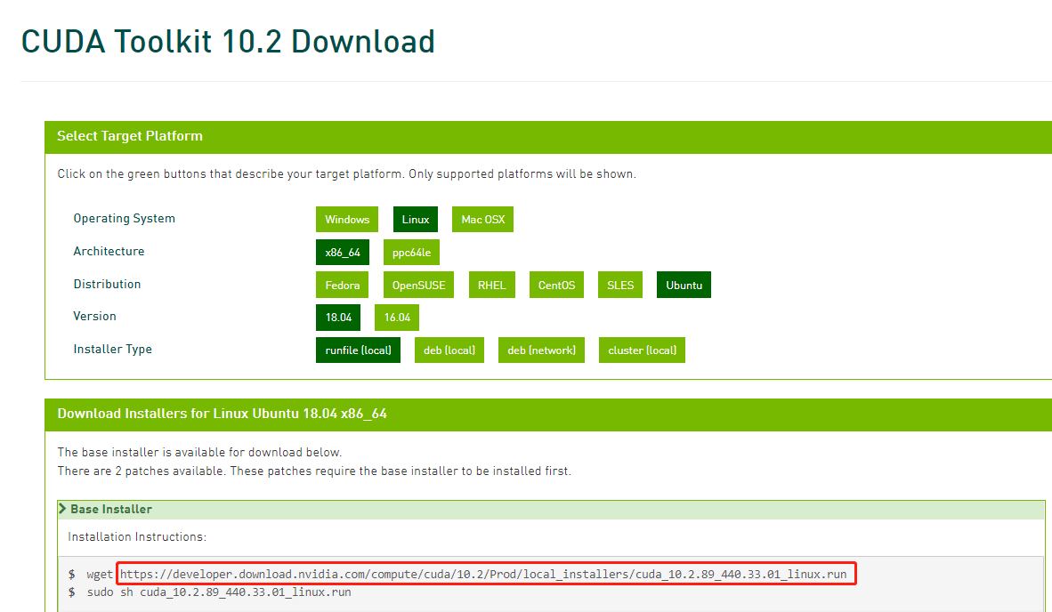Click the CUDA Toolkit 10.2 Download heading

click(x=228, y=42)
